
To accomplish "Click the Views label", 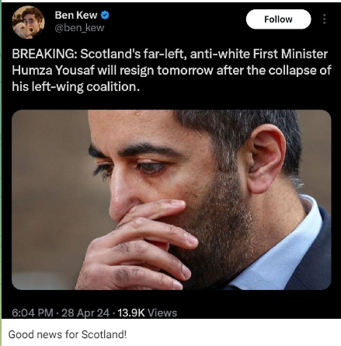I will tap(162, 313).
